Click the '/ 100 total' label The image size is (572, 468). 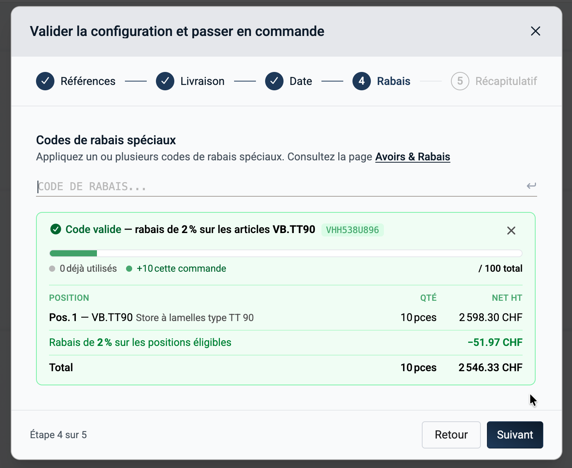[x=500, y=269]
